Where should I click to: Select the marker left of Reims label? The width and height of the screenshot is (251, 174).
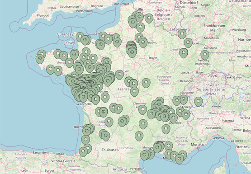coord(143,42)
